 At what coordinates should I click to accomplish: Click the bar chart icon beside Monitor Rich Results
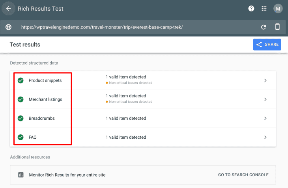(x=21, y=175)
